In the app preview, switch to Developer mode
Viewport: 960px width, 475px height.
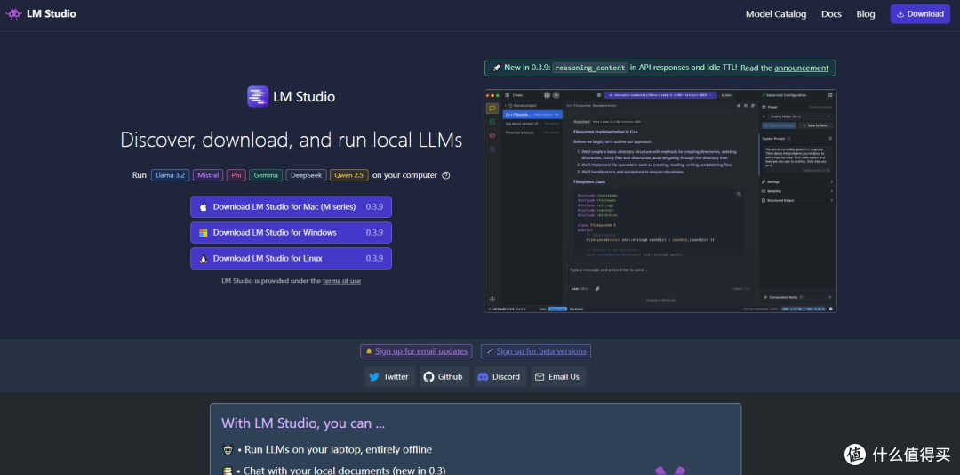576,309
